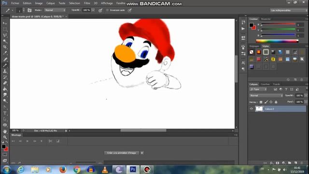Screen dimensions: 309x174
Task: Click the toolbox foreground color swatch
Action: (3, 146)
